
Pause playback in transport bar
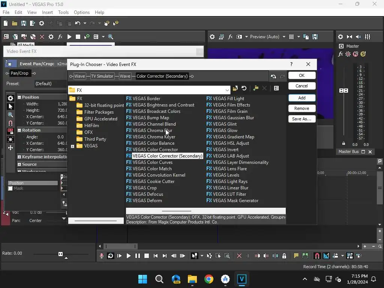click(138, 256)
